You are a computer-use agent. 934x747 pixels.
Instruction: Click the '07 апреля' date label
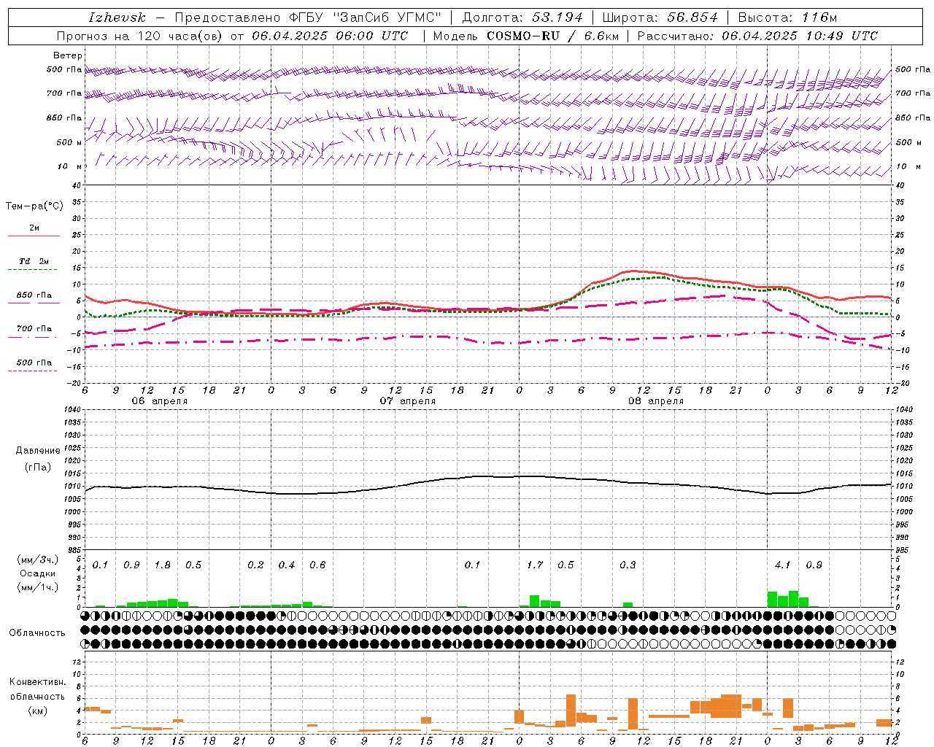point(407,401)
